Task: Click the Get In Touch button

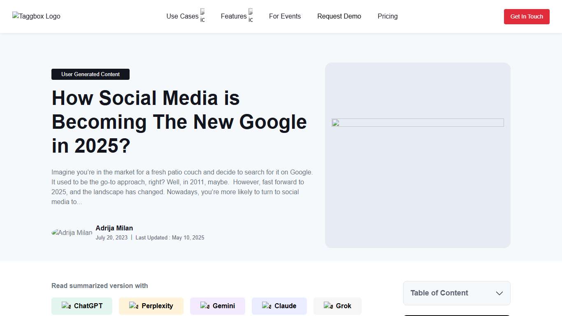Action: point(527,16)
